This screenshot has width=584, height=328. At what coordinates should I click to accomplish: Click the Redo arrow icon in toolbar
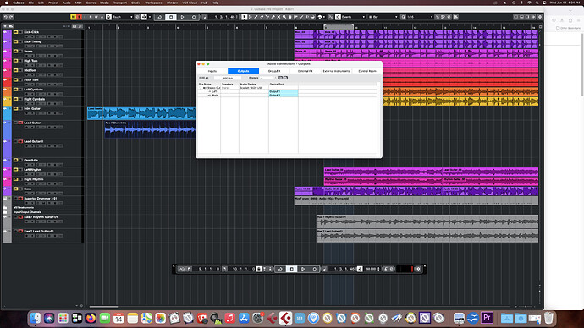point(11,17)
